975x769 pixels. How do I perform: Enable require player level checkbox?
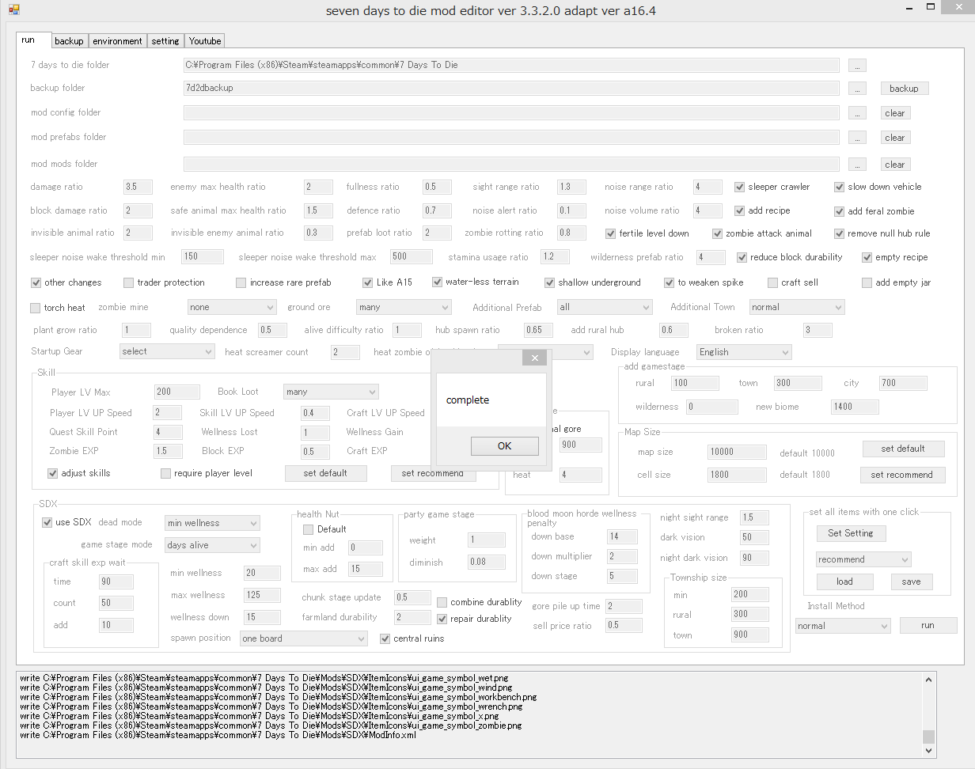click(x=165, y=473)
